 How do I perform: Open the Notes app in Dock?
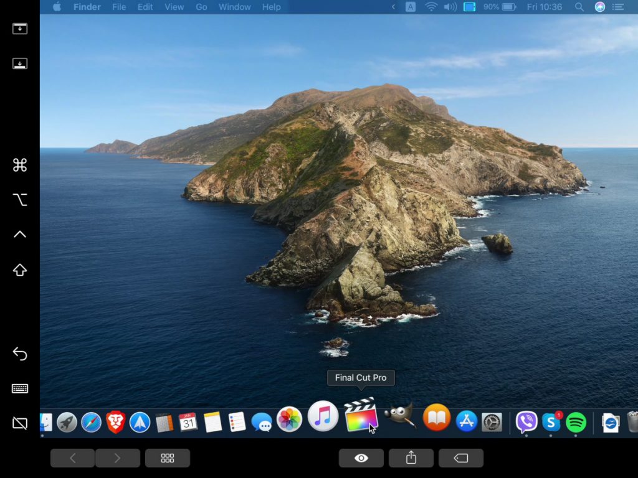(x=212, y=423)
